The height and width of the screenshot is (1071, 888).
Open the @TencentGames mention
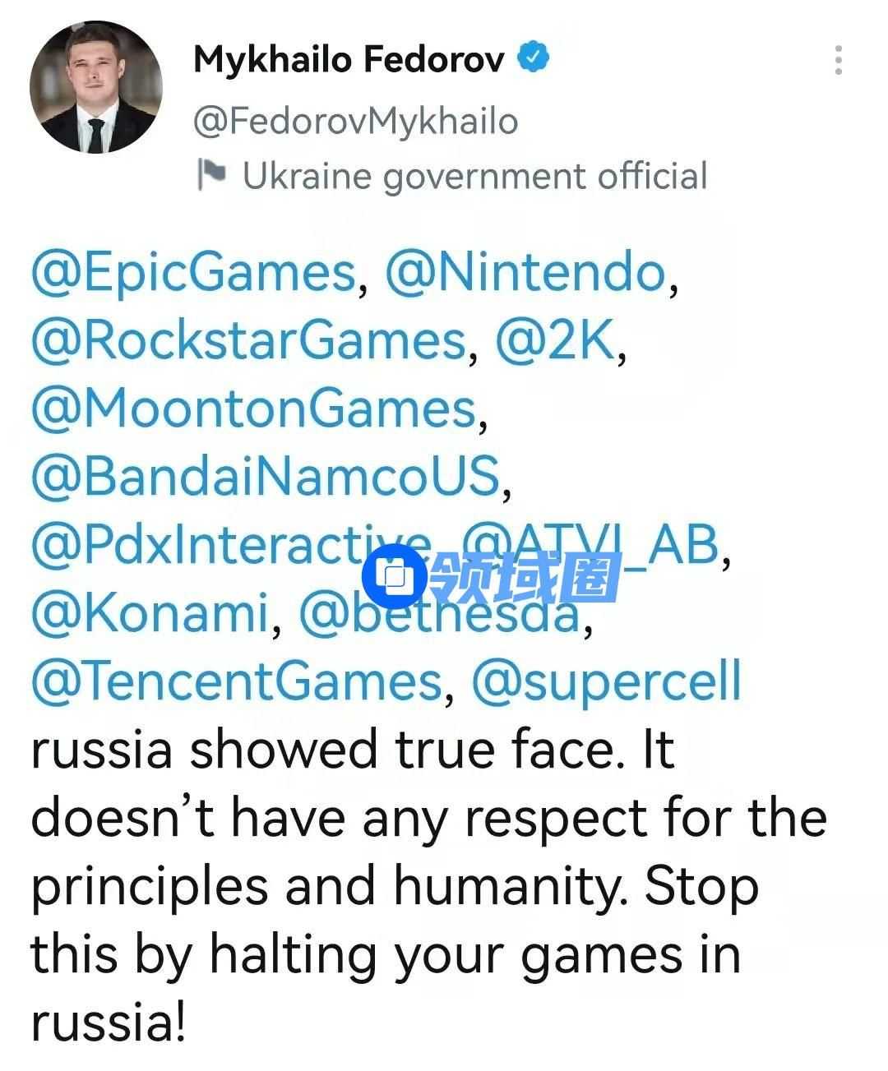[237, 681]
